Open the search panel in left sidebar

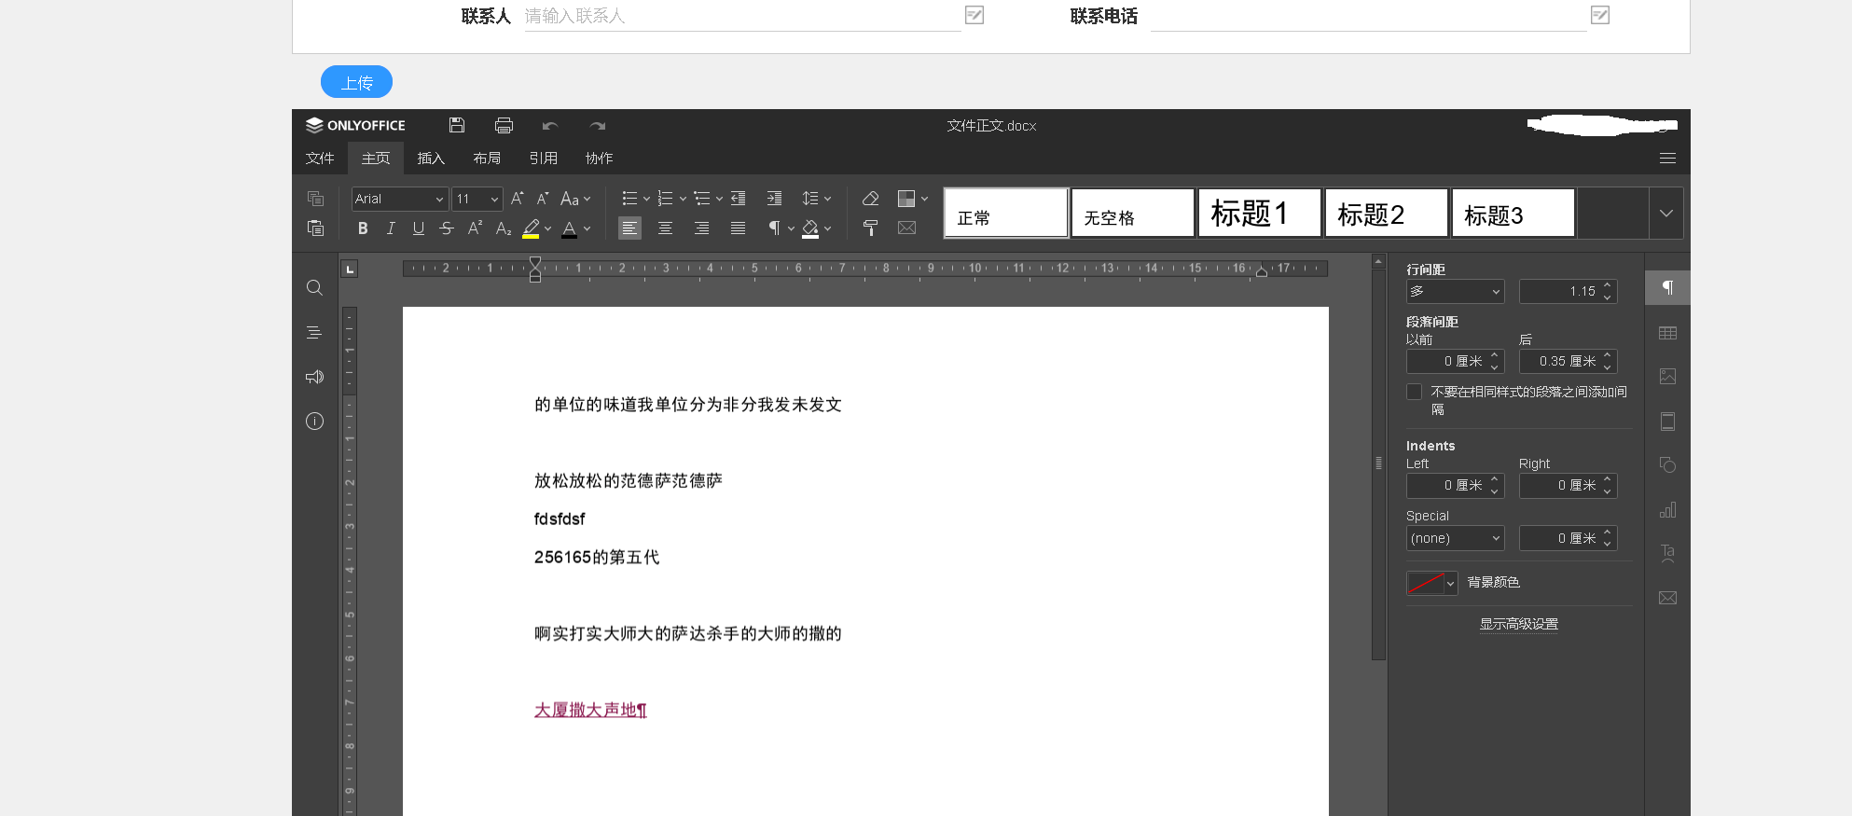click(315, 288)
